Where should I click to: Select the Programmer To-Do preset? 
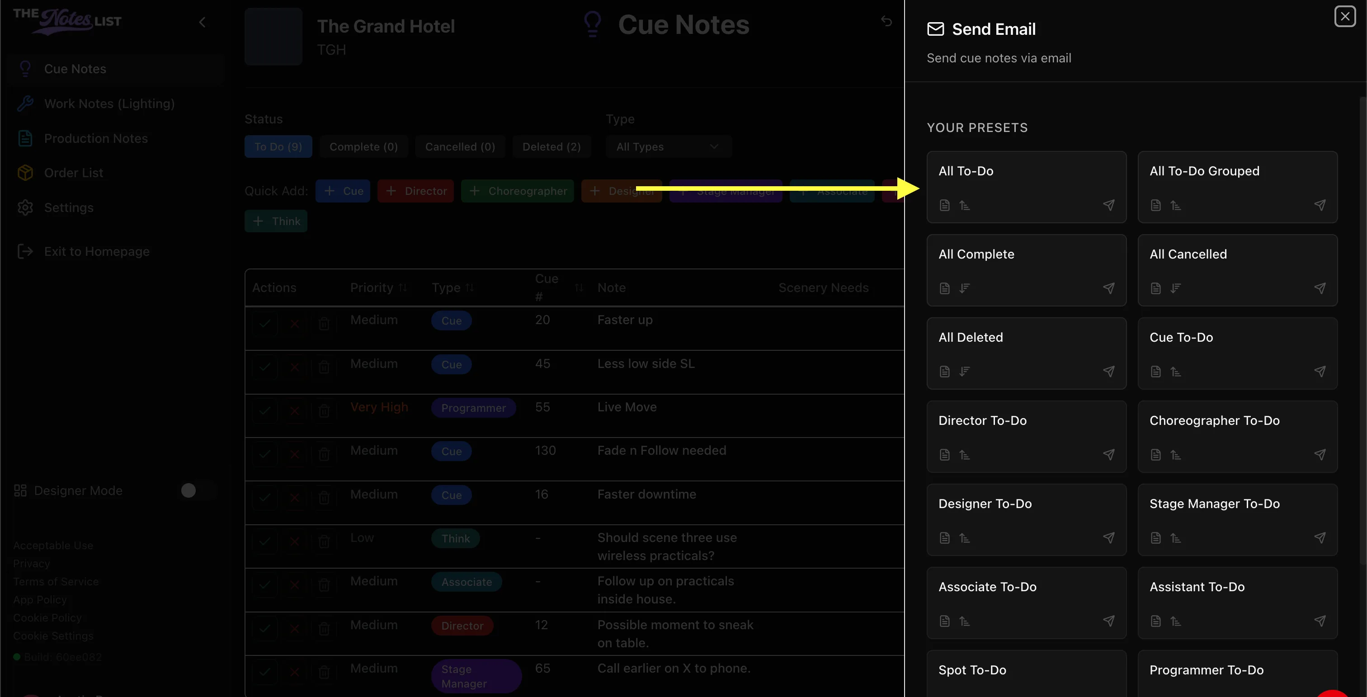1238,673
